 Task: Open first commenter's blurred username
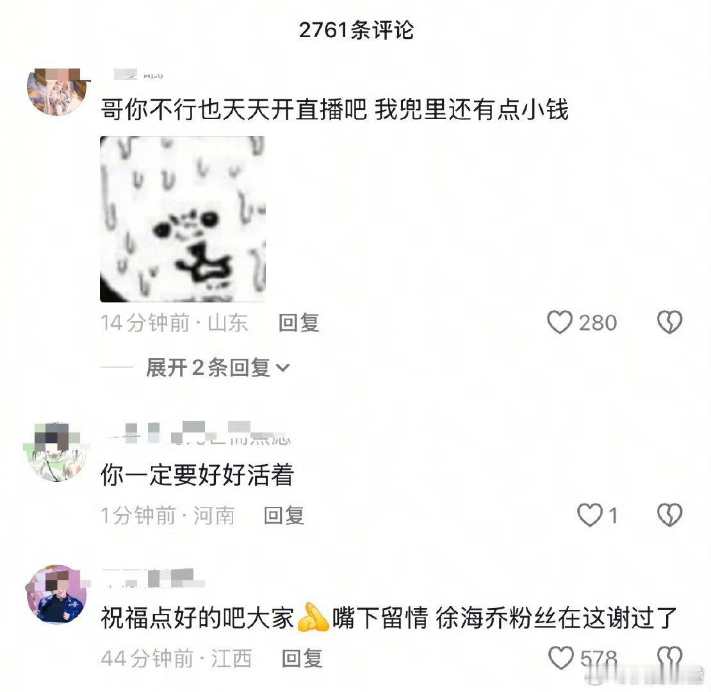138,74
